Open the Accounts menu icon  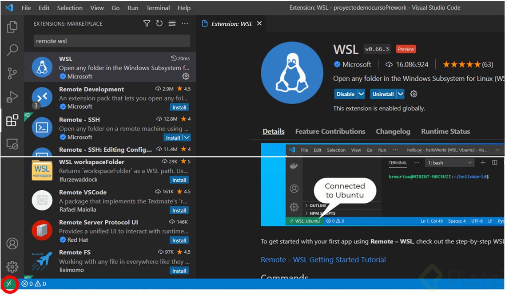(x=12, y=244)
